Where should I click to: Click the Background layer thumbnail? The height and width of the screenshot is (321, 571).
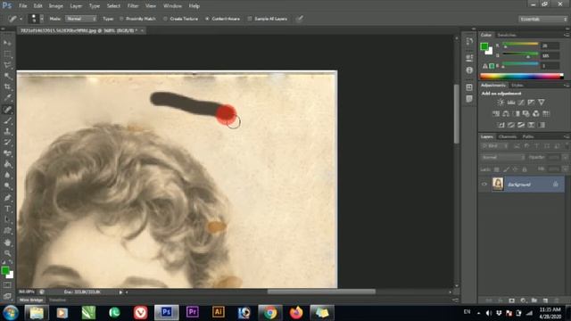tap(498, 185)
